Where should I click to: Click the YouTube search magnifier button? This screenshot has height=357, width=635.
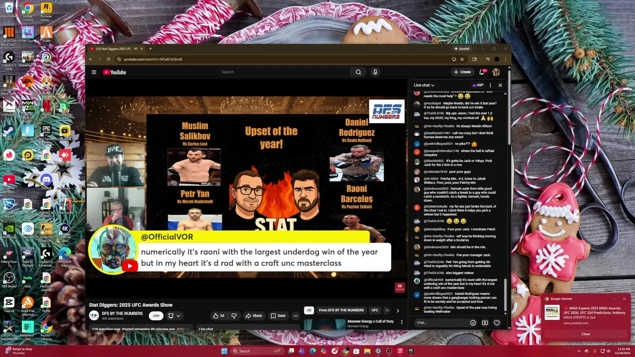click(358, 72)
